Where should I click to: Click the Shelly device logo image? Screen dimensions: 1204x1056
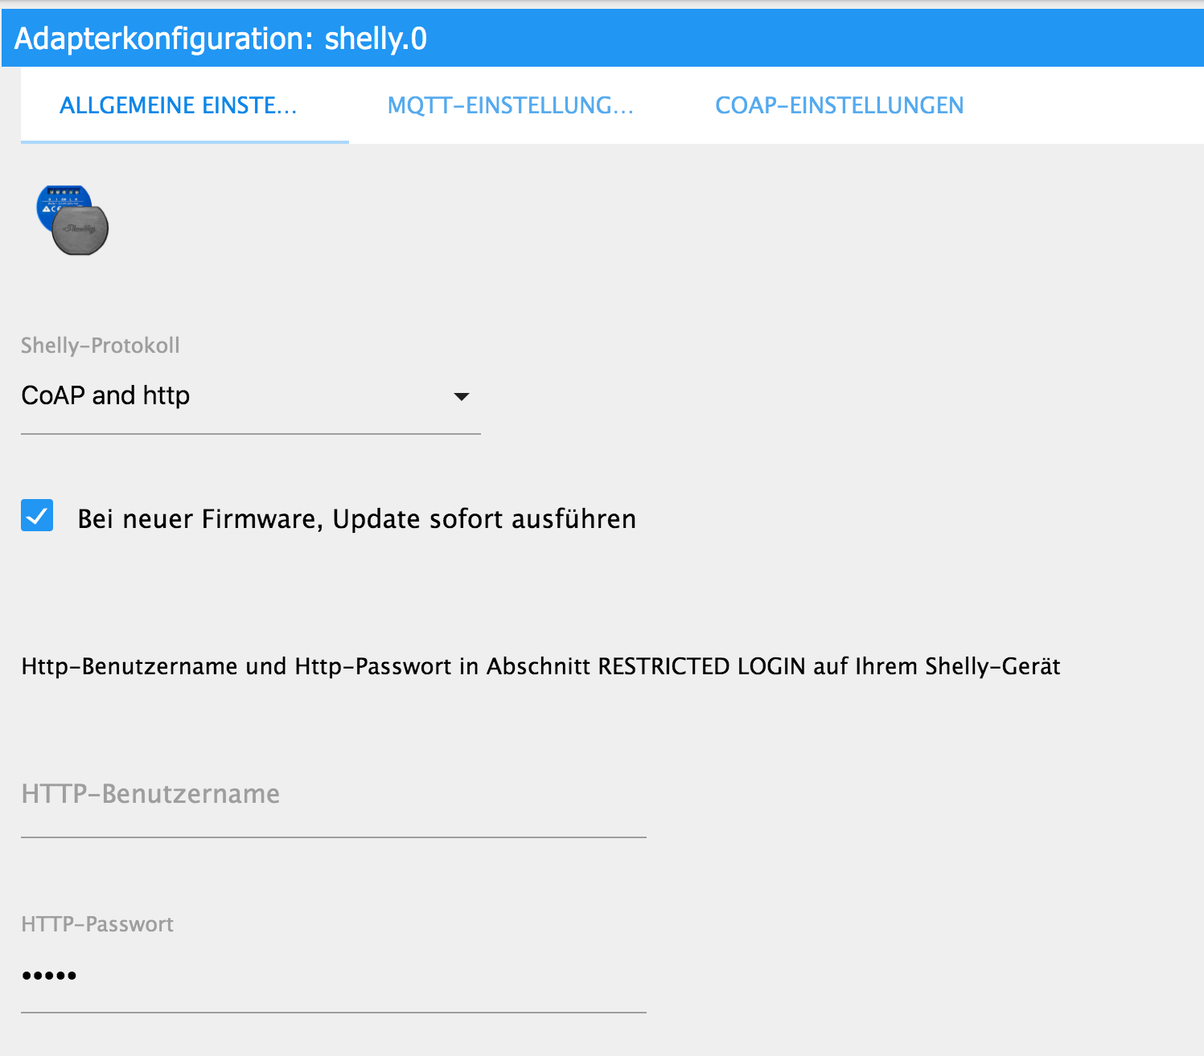coord(72,220)
